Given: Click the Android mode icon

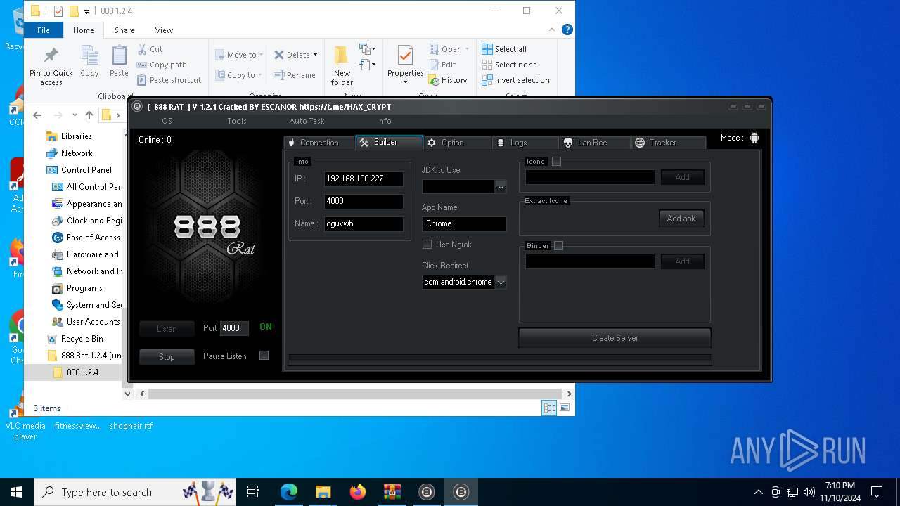Looking at the screenshot, I should point(754,138).
